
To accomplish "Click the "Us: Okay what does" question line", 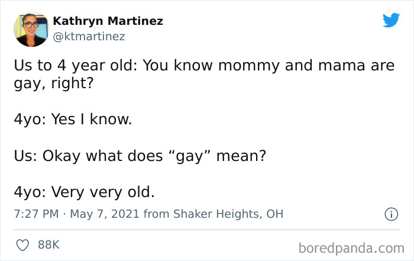I will [140, 157].
